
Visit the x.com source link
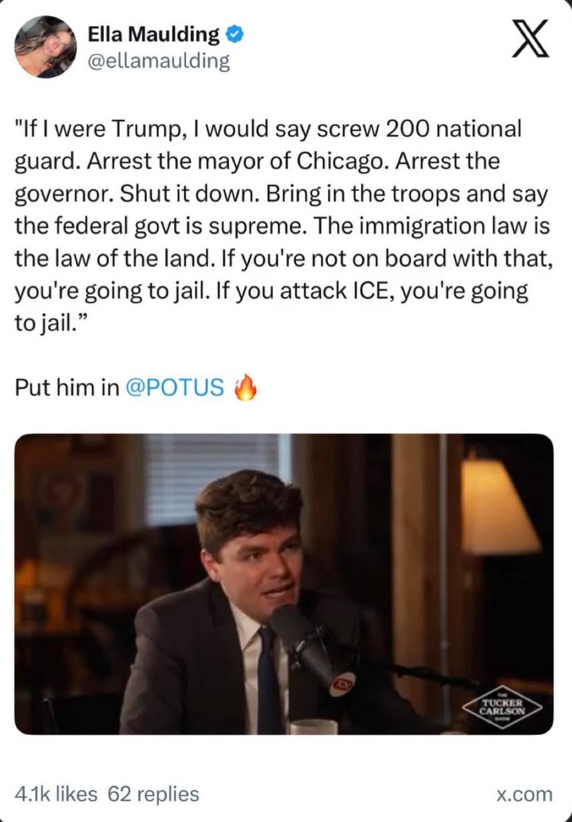524,793
